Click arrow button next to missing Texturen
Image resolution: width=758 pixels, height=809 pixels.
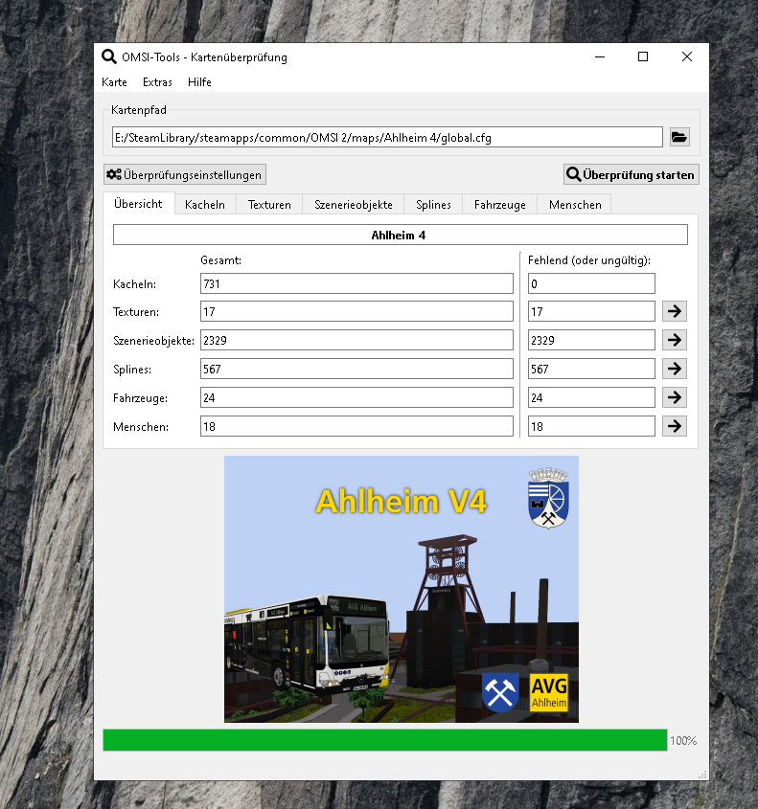click(675, 311)
